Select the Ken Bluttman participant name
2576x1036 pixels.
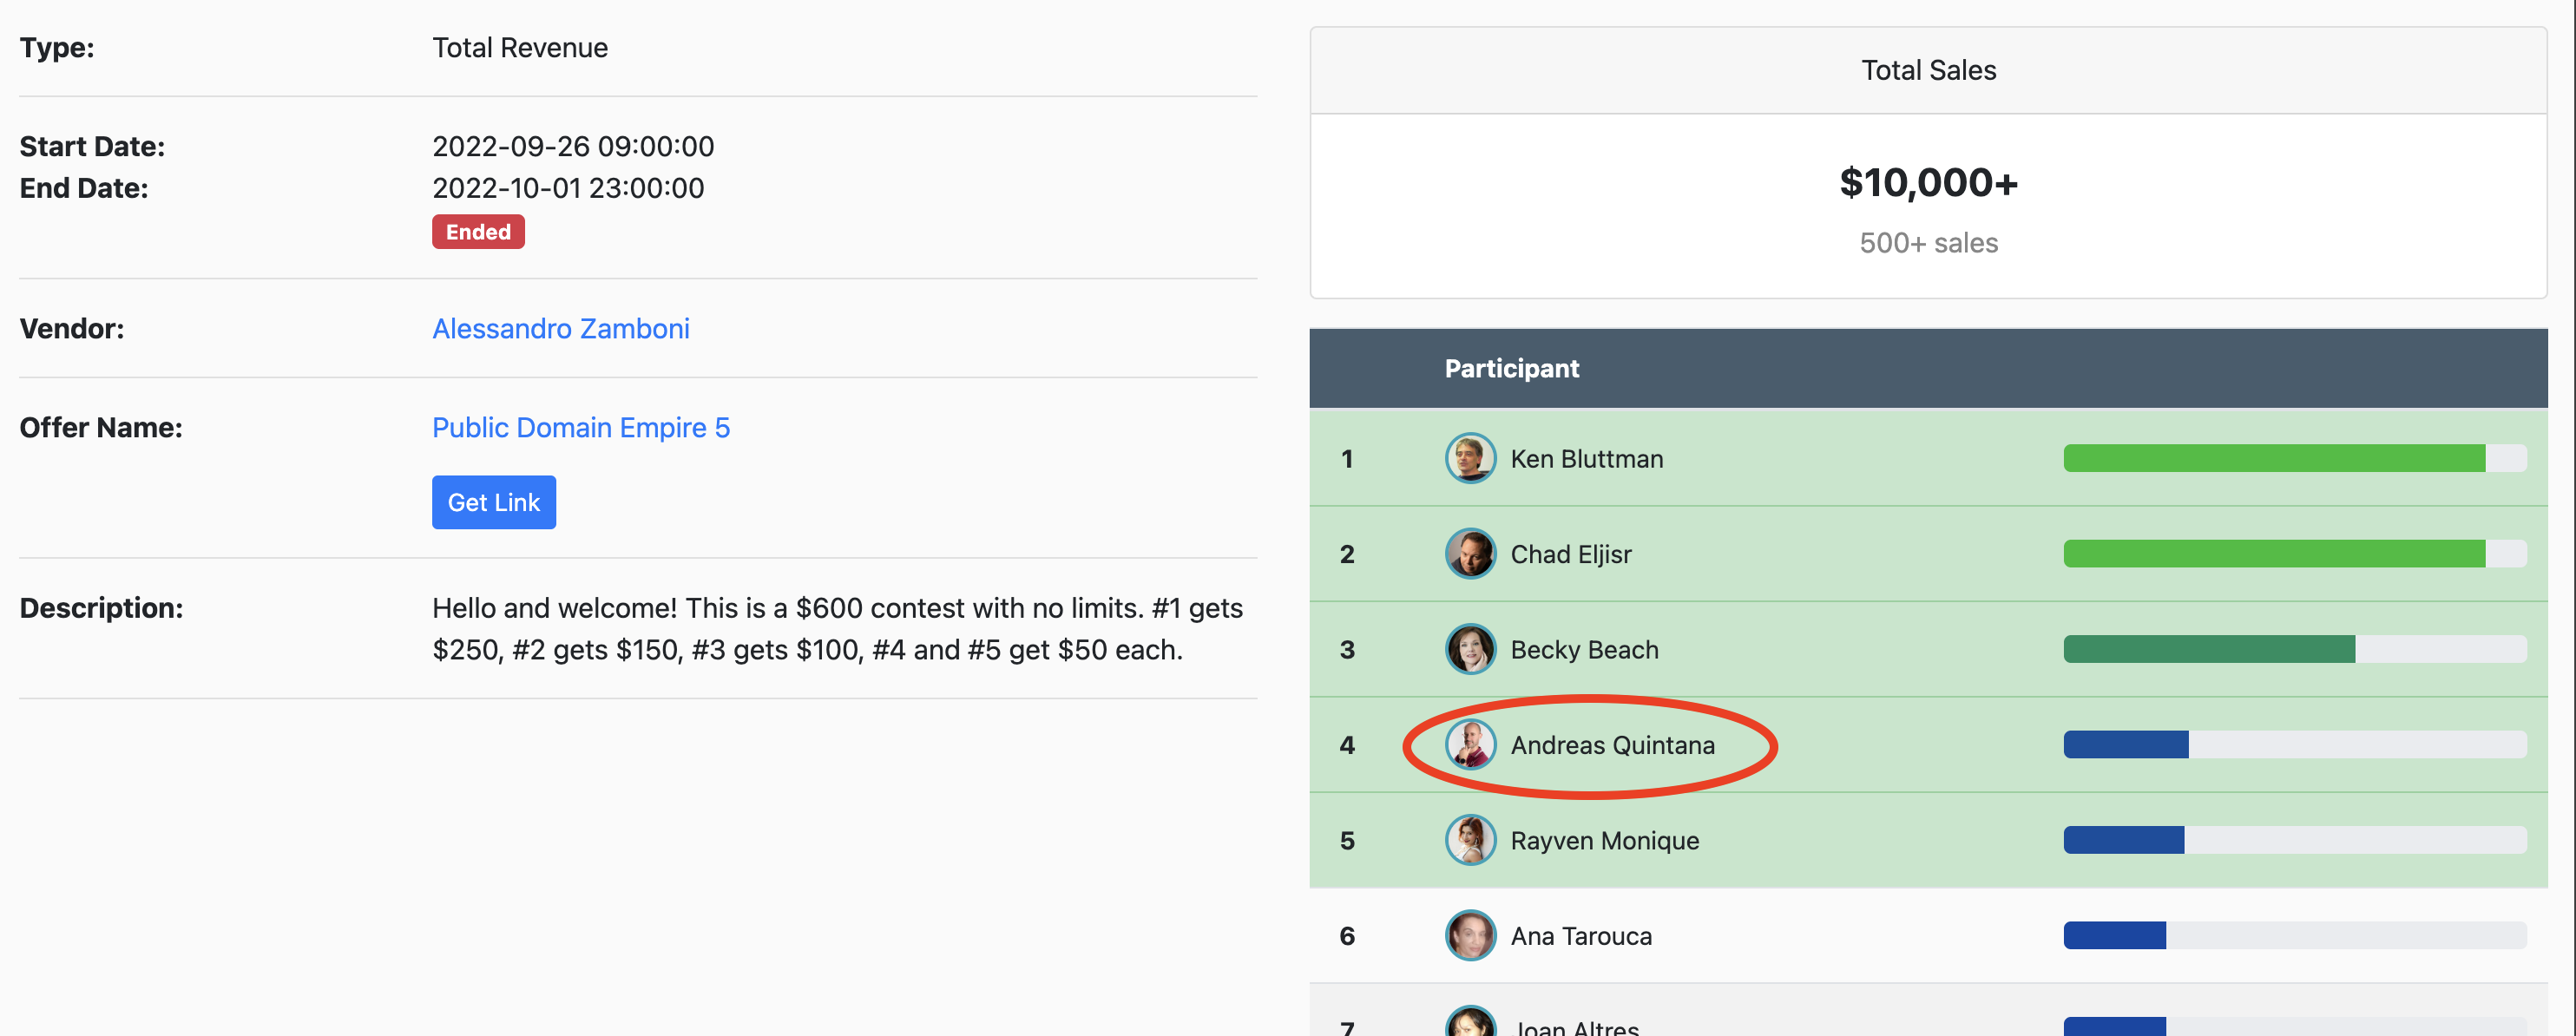[x=1586, y=459]
